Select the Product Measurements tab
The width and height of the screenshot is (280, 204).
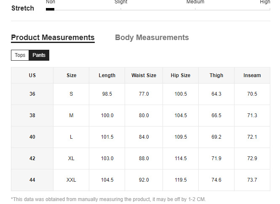pyautogui.click(x=53, y=38)
